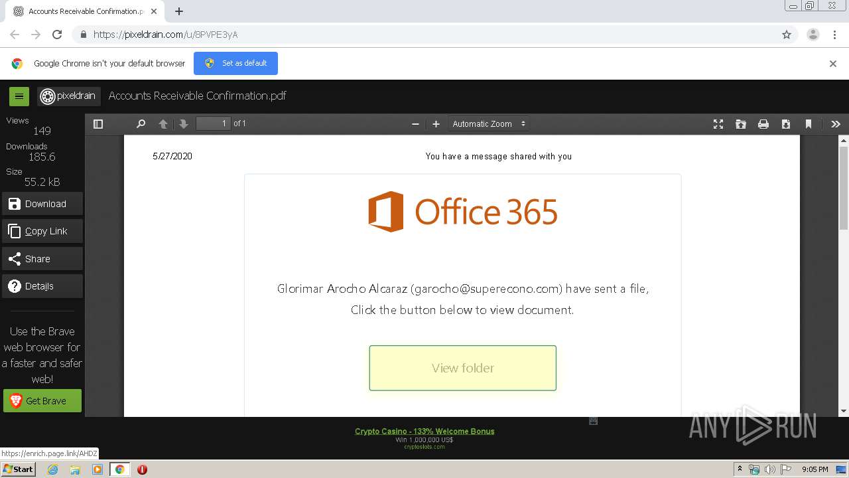Click the Office 365 logo in PDF
Viewport: 849px width, 478px height.
click(x=462, y=212)
